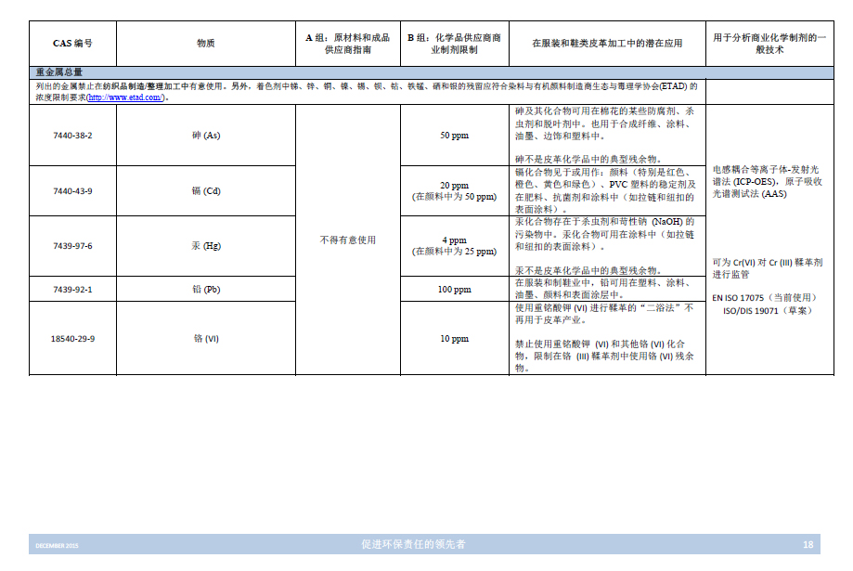Select the 铅 (Pb) substance cell
The width and height of the screenshot is (853, 571).
[x=206, y=289]
